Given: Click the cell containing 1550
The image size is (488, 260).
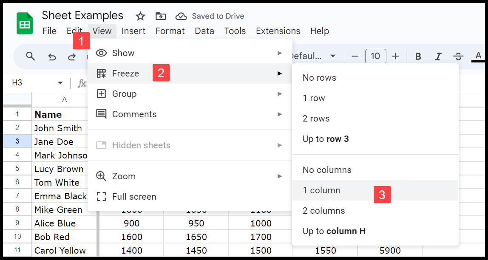Looking at the screenshot, I should (326, 251).
